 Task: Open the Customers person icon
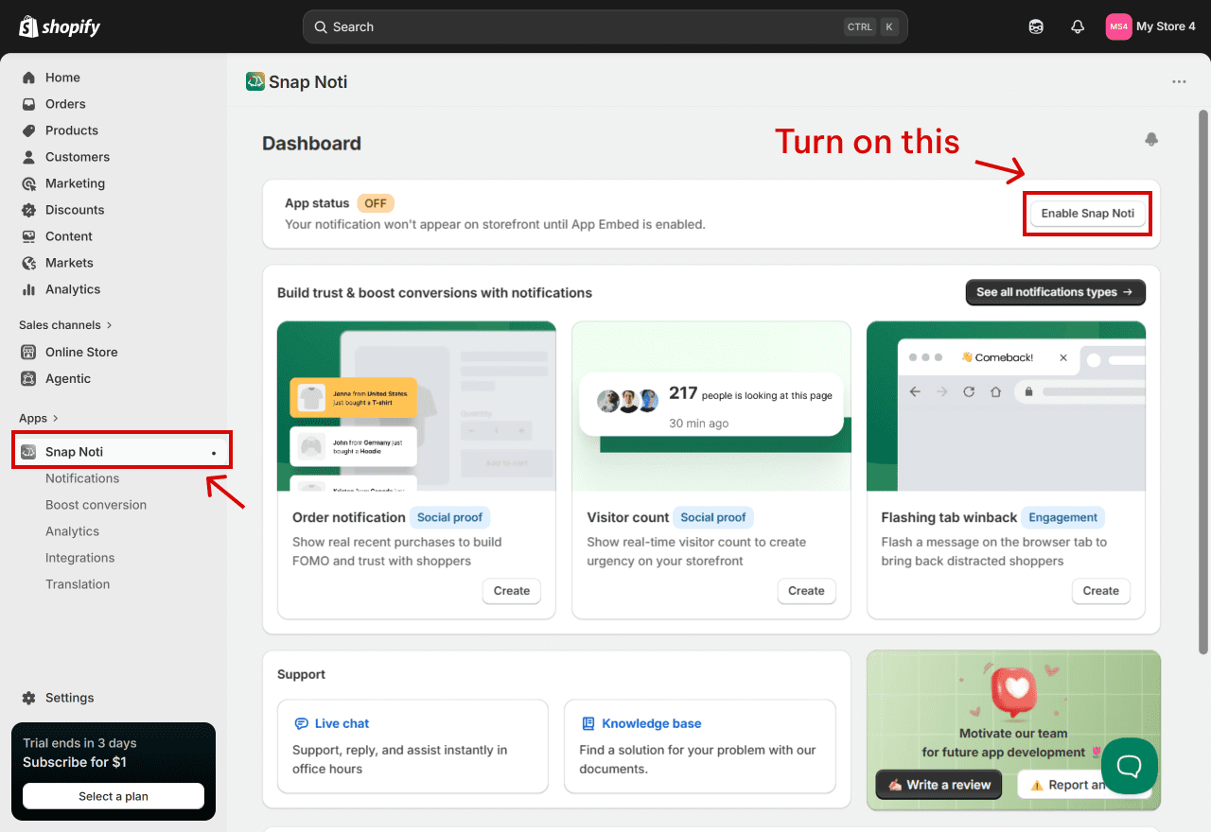[x=28, y=157]
